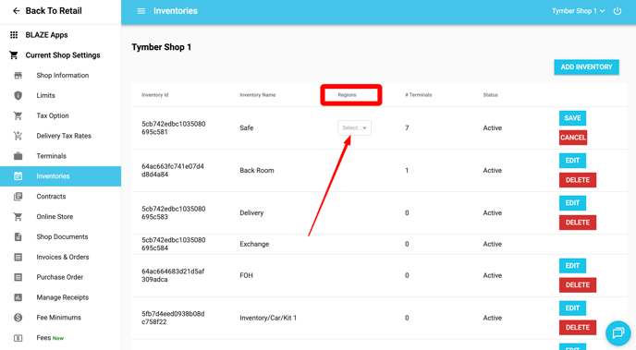Click the Inventory Id column header
The height and width of the screenshot is (350, 636).
coord(155,95)
